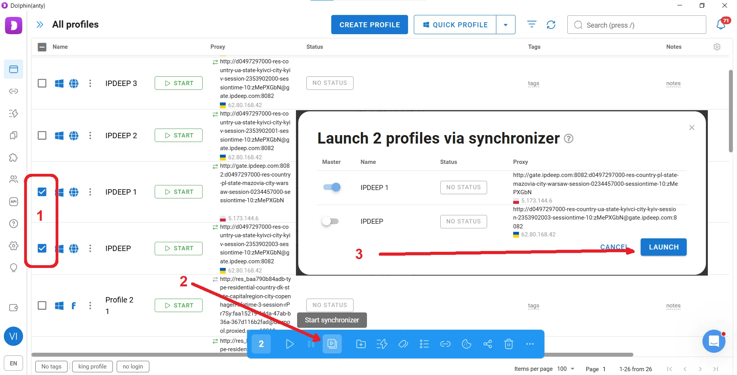This screenshot has width=737, height=375.
Task: Open browser profiles sidebar icon
Action: click(13, 69)
